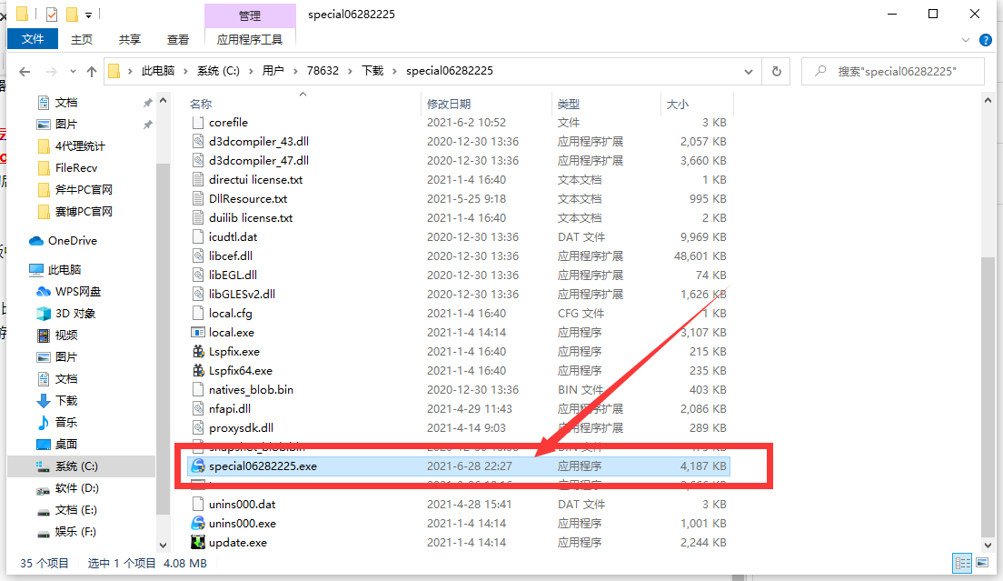Click the 下载 breadcrumb in address bar
The width and height of the screenshot is (1003, 581).
tap(372, 71)
